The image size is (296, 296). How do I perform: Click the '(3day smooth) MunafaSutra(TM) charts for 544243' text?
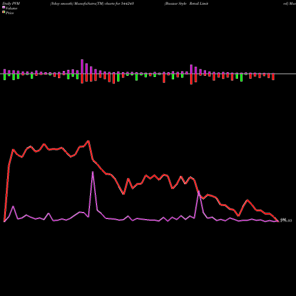pos(92,4)
